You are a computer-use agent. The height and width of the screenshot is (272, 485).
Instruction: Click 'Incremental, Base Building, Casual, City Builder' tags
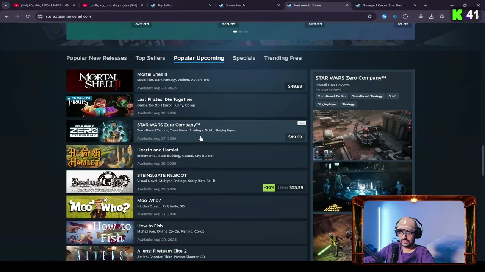click(x=175, y=156)
